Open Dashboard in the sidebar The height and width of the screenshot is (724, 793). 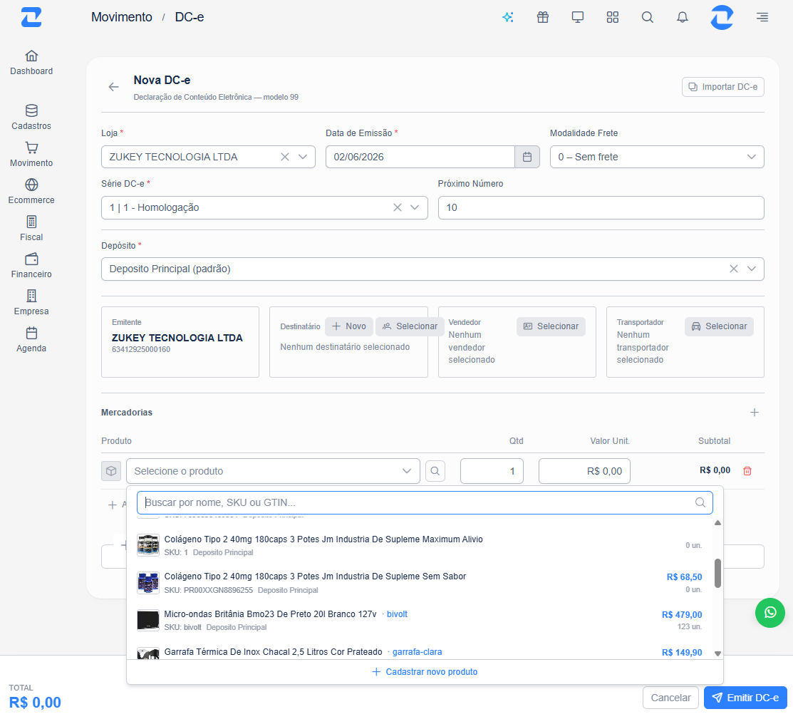click(31, 63)
